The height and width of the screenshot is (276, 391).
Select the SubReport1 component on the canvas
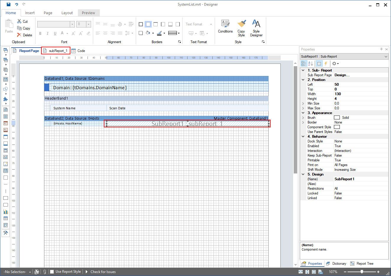coord(187,124)
